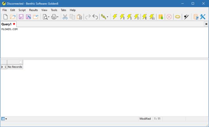The width and height of the screenshot is (209, 127).
Task: Copy the selected text
Action: (72, 17)
